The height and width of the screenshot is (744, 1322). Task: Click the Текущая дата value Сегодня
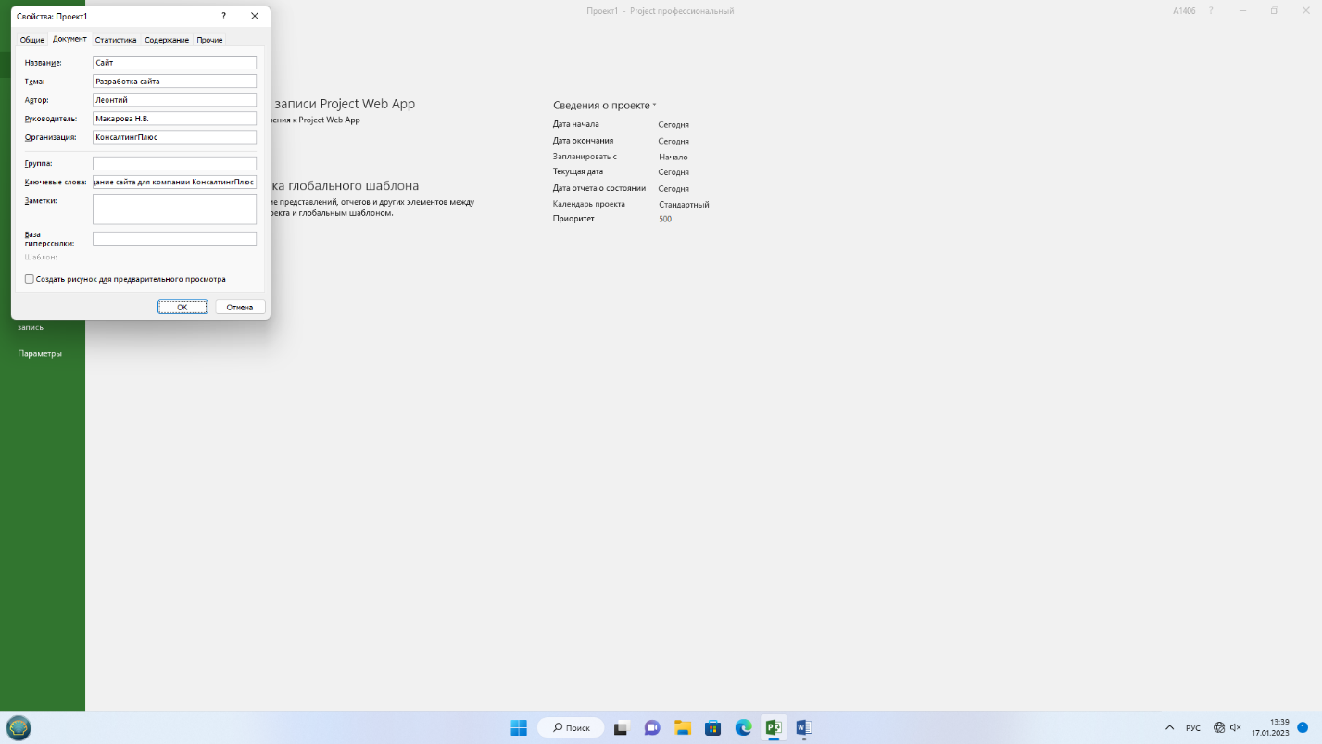[x=674, y=172]
